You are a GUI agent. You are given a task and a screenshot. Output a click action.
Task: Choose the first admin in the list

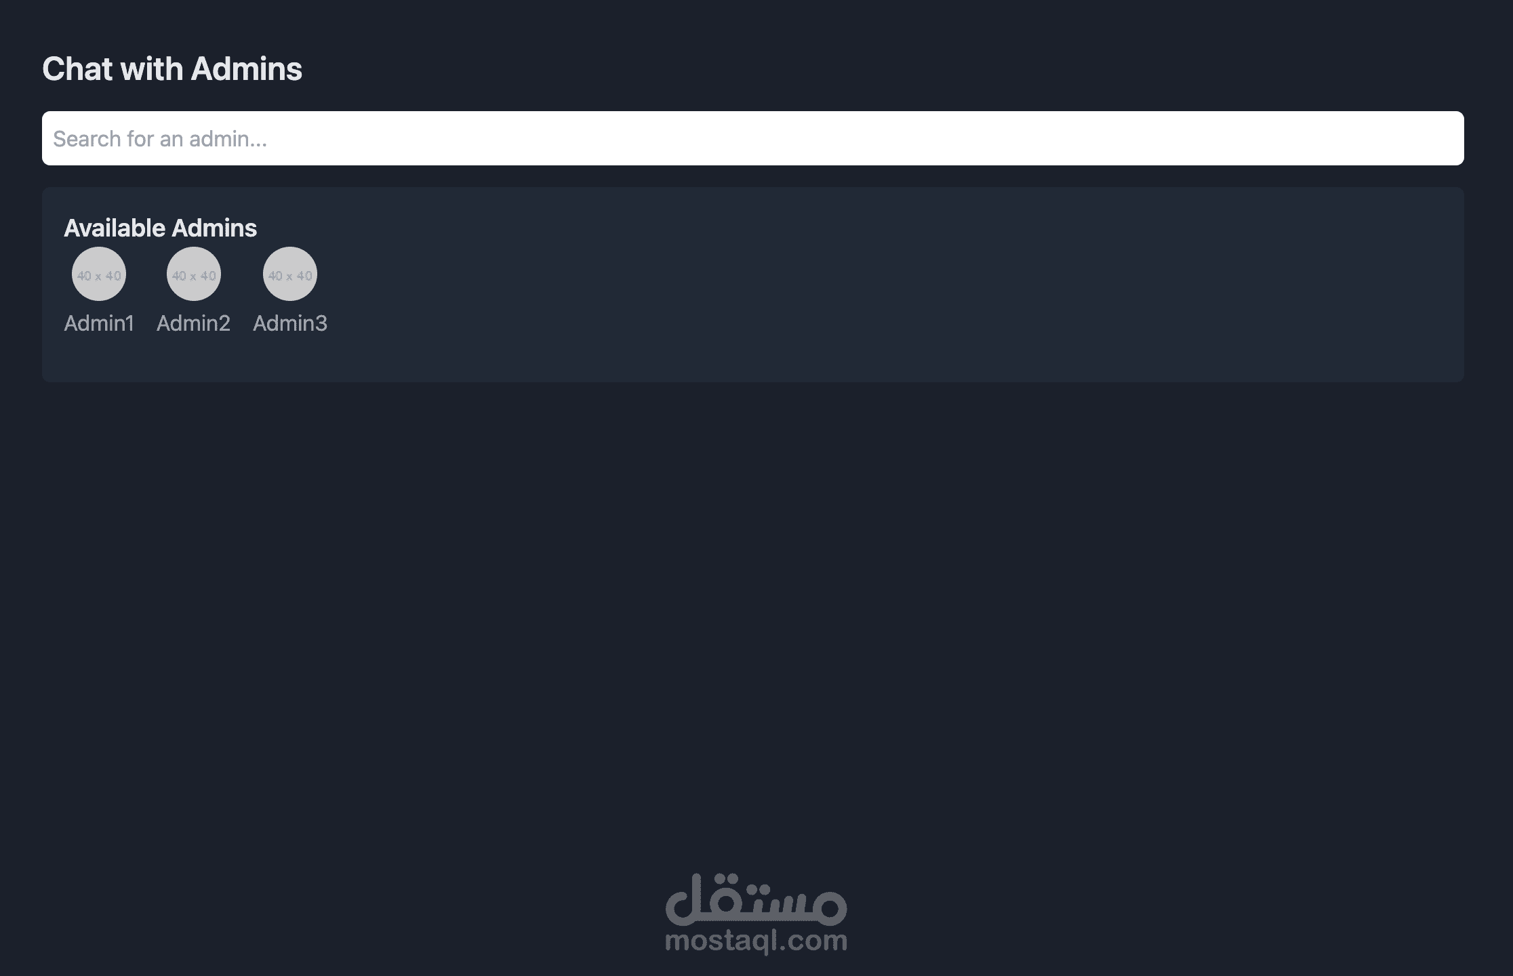99,290
